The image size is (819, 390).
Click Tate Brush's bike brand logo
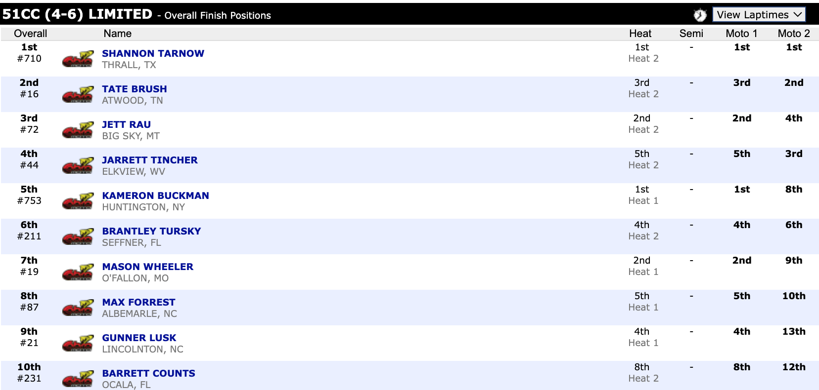78,95
